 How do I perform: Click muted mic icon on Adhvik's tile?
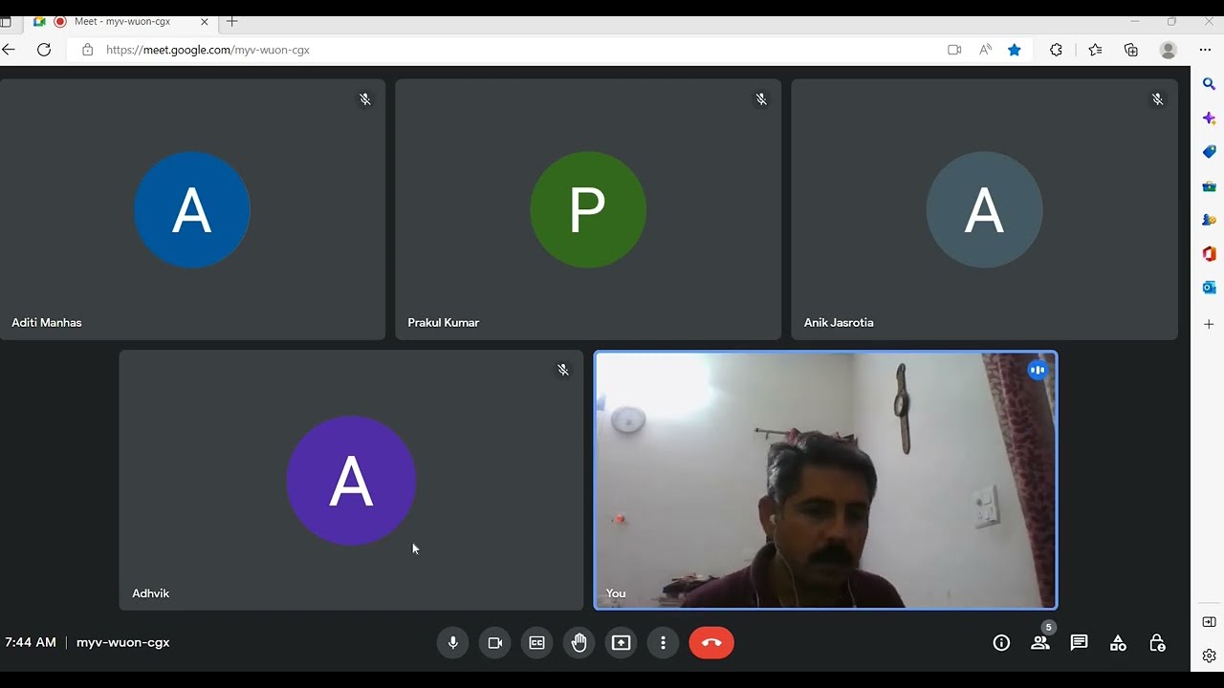click(563, 370)
